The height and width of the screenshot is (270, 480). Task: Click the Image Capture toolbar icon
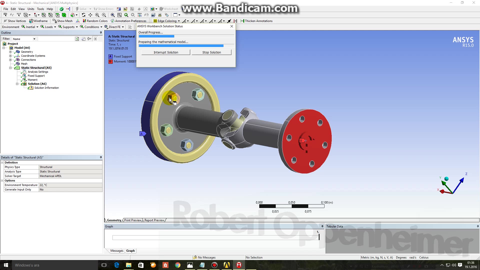[x=152, y=9]
